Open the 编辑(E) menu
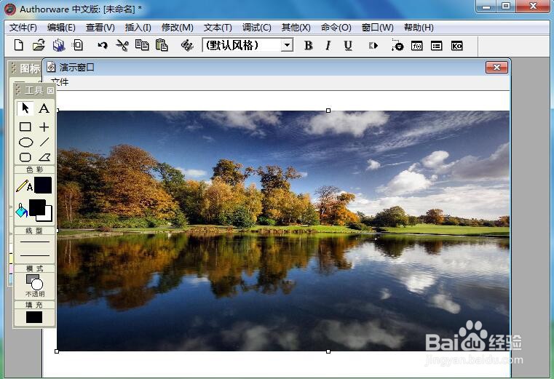This screenshot has height=379, width=554. (x=61, y=28)
